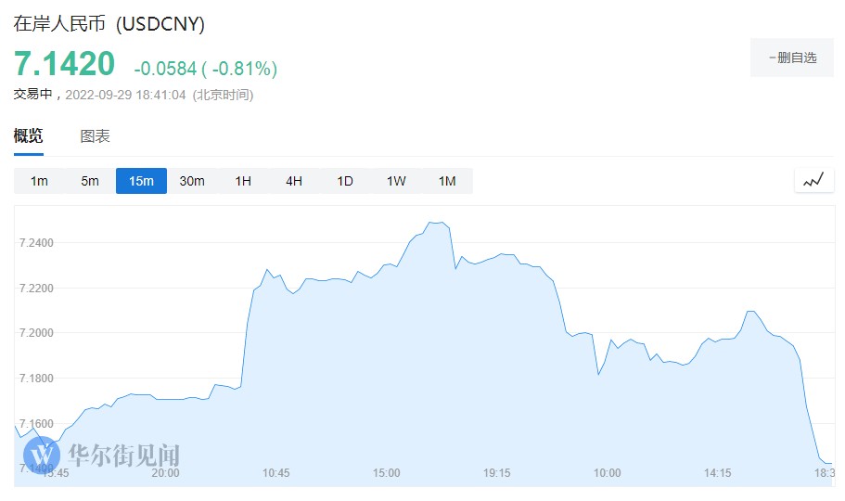The height and width of the screenshot is (501, 845).
Task: Show the 1M monthly chart
Action: (x=447, y=181)
